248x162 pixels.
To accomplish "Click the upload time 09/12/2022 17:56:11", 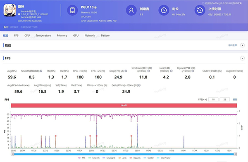I will (x=220, y=14).
